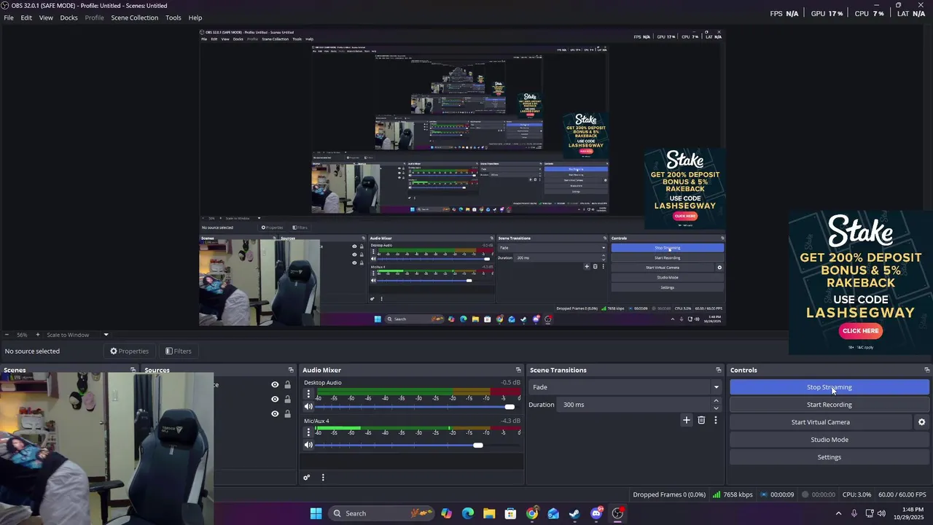Open the Scene Collection menu
The height and width of the screenshot is (525, 933).
[x=135, y=17]
